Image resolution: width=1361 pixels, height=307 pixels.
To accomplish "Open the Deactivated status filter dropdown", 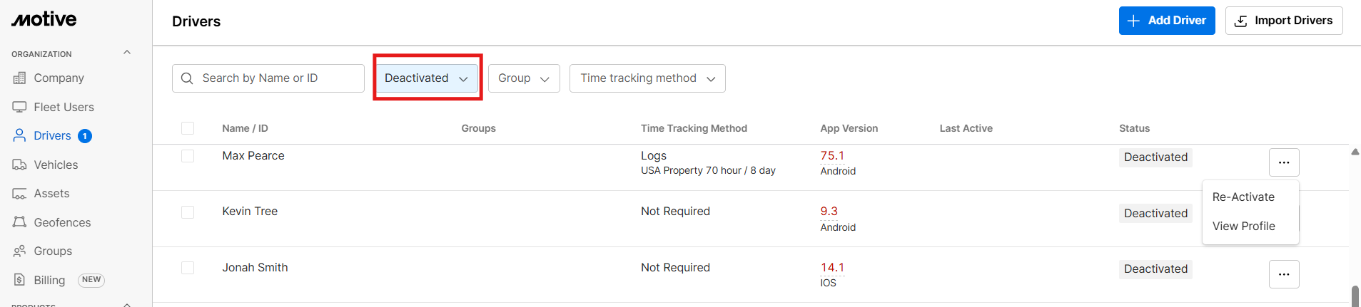I will tap(426, 78).
